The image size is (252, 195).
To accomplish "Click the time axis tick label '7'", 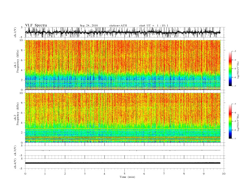I will (164, 174).
